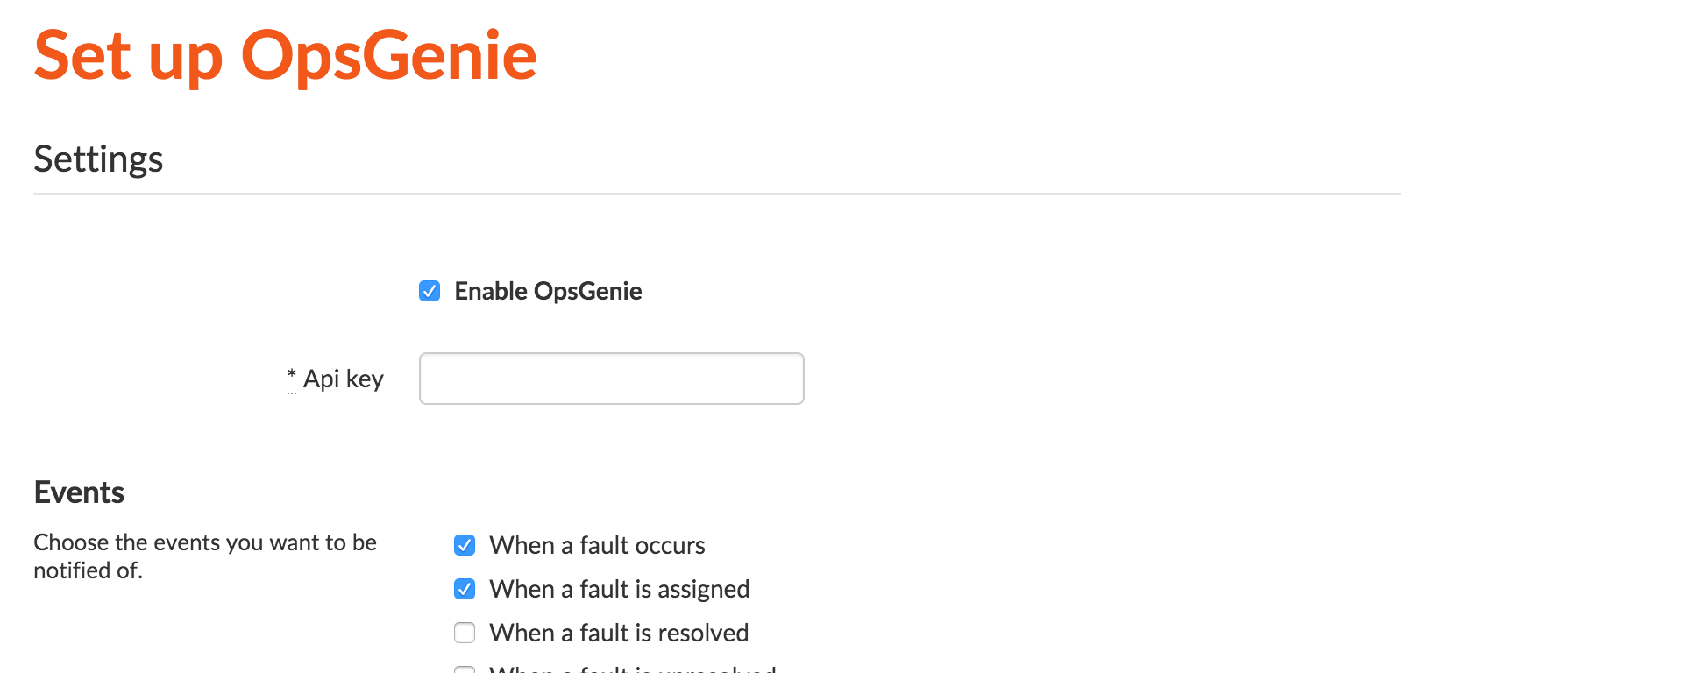This screenshot has height=673, width=1683.
Task: Click the "Choose the events" description text
Action: point(205,542)
